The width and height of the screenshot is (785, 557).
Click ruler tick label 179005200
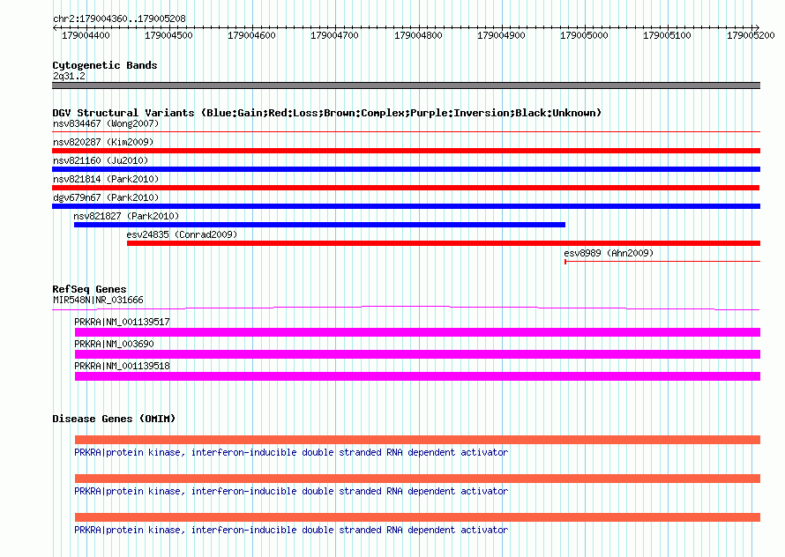click(751, 35)
